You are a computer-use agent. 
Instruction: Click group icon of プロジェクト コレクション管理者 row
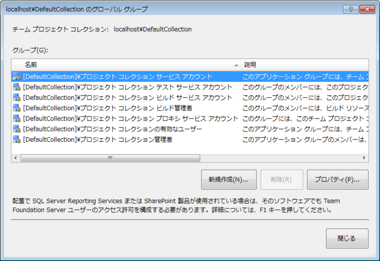point(17,139)
